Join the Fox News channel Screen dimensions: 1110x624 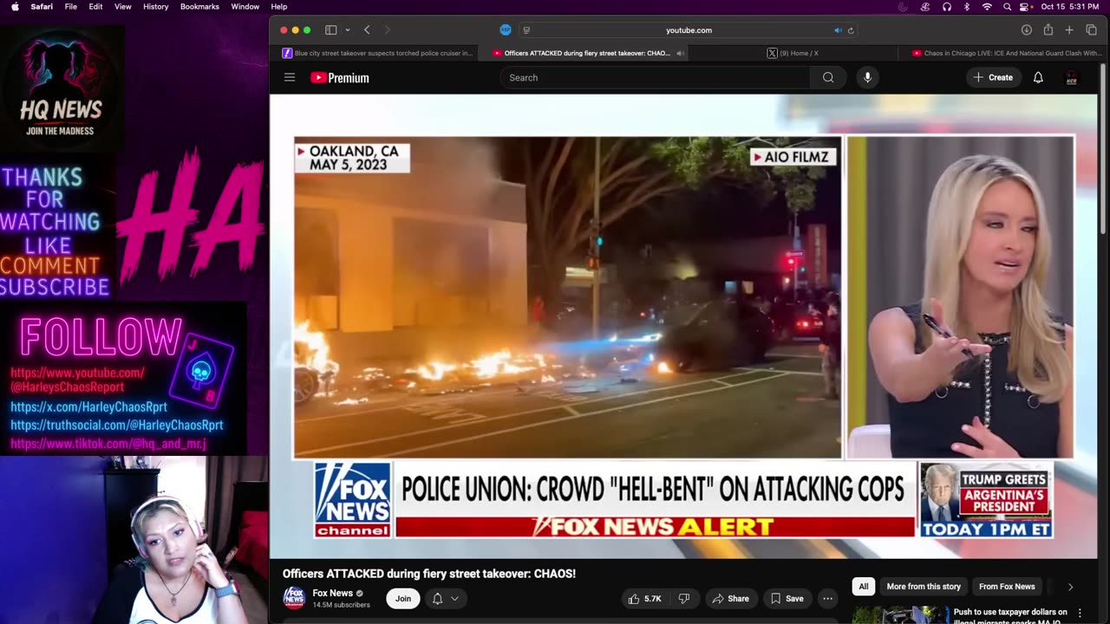[403, 598]
